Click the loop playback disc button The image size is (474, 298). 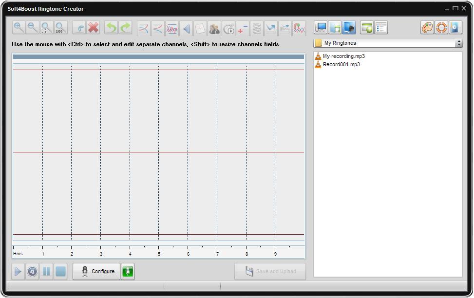[32, 271]
